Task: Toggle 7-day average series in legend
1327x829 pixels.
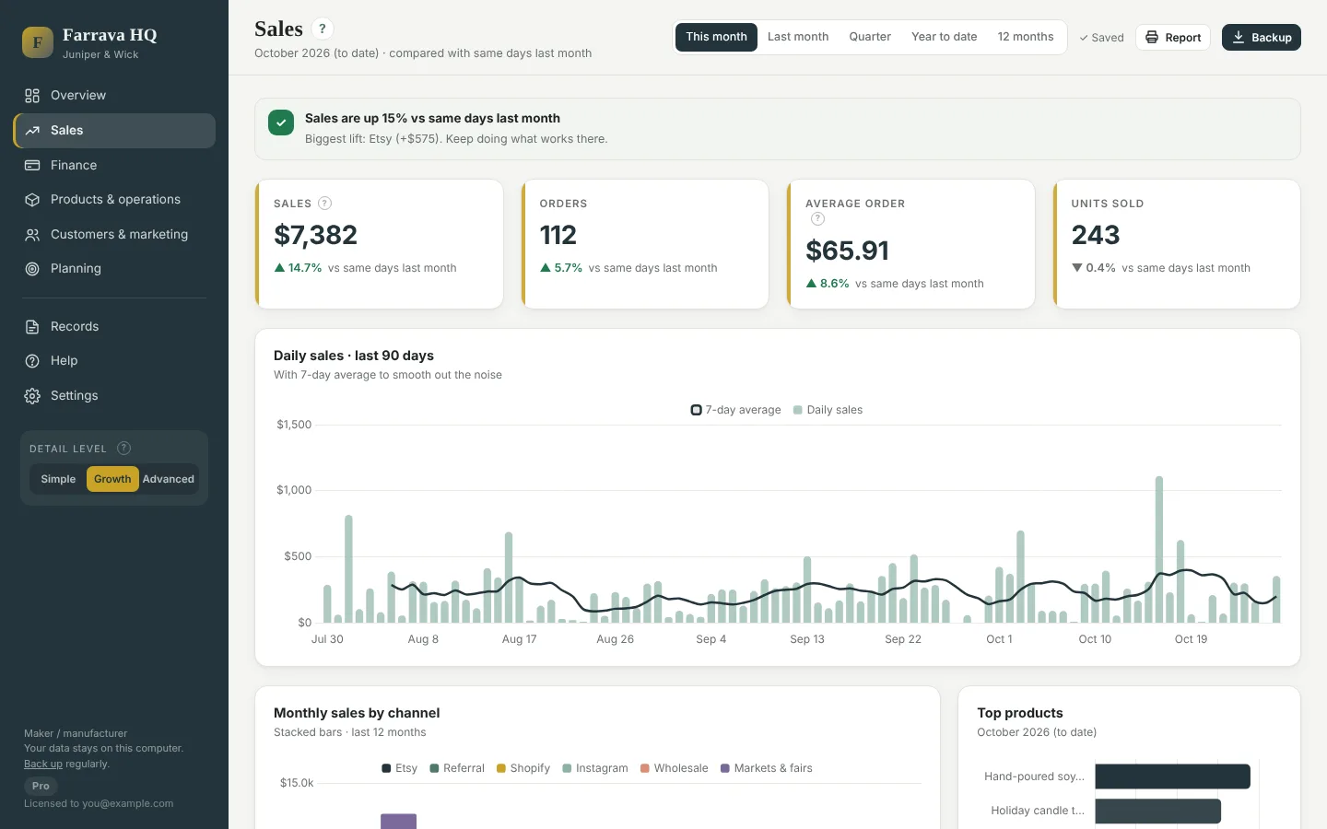Action: [736, 410]
